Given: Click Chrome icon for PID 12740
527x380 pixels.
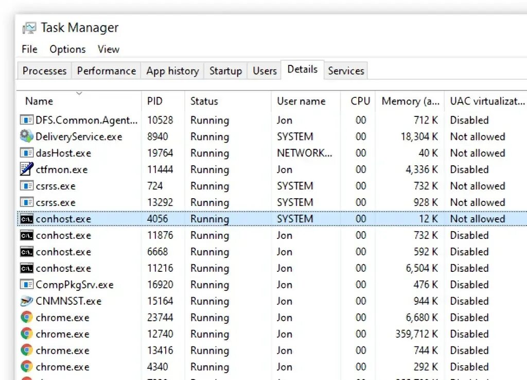Looking at the screenshot, I should coord(27,334).
